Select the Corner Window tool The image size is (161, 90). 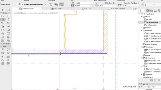point(3,53)
